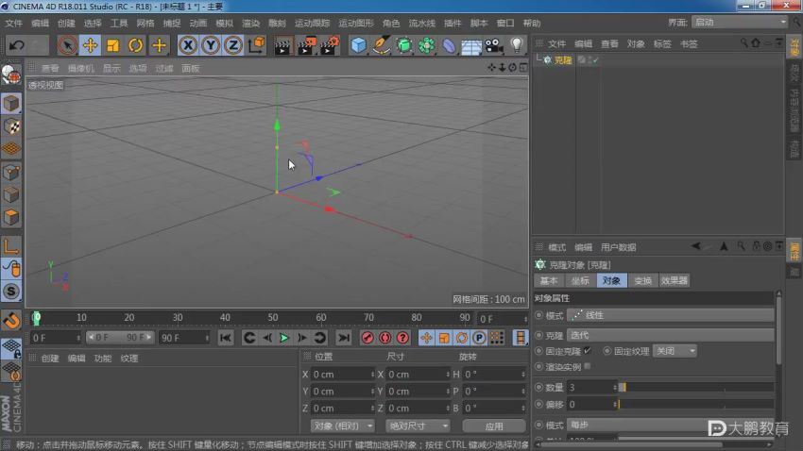803x451 pixels.
Task: Open the 渲染 menu
Action: tap(250, 23)
